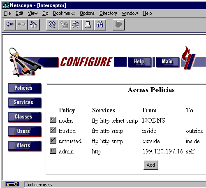206x188 pixels.
Task: Click the Policy column header
Action: pos(67,110)
